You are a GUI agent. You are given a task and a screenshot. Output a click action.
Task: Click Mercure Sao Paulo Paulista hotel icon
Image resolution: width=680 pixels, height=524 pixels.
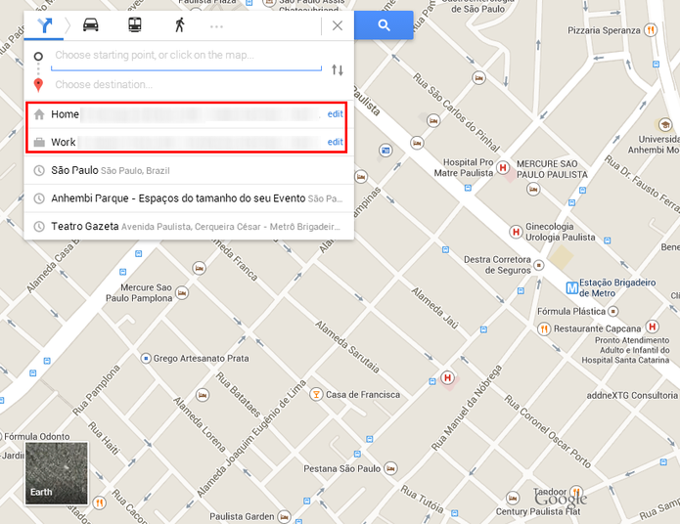[533, 189]
